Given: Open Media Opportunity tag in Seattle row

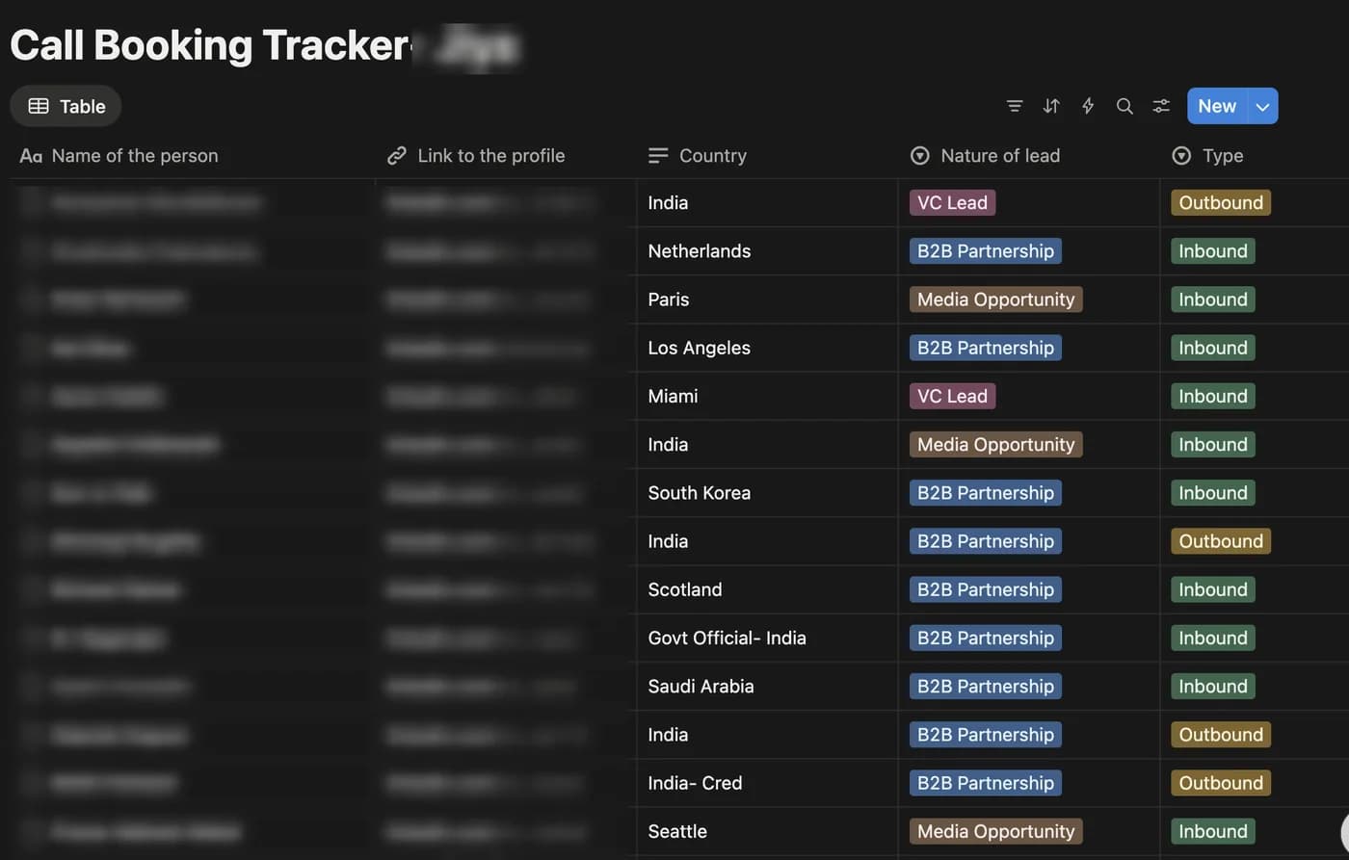Looking at the screenshot, I should (995, 831).
